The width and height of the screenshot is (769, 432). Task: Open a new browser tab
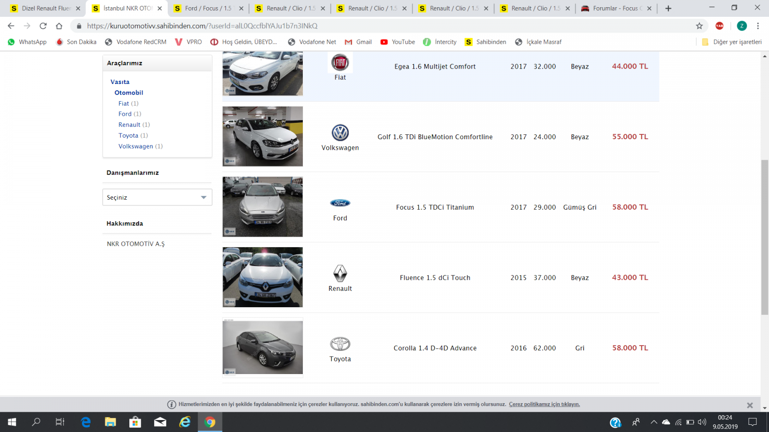click(668, 8)
